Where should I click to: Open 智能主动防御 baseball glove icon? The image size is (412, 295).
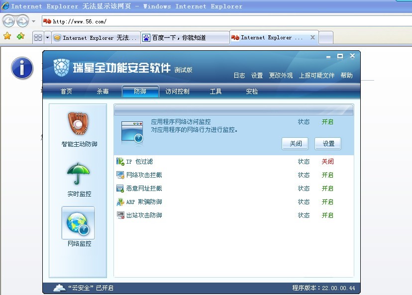point(78,123)
